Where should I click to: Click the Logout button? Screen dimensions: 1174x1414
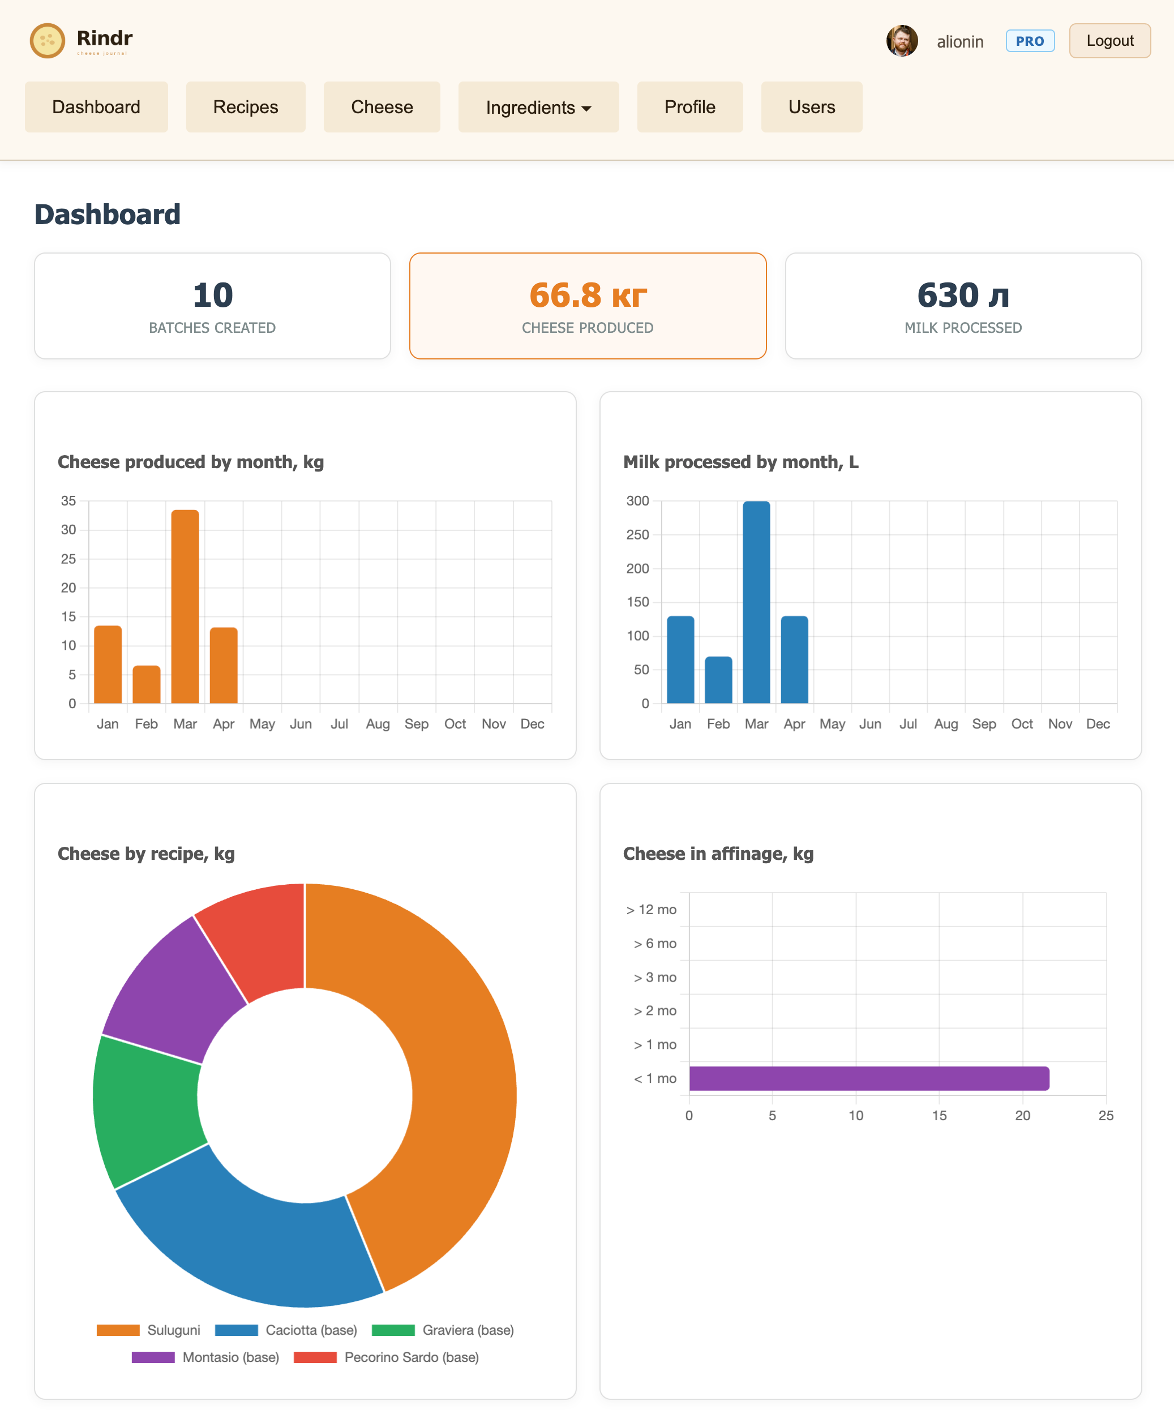pyautogui.click(x=1109, y=40)
